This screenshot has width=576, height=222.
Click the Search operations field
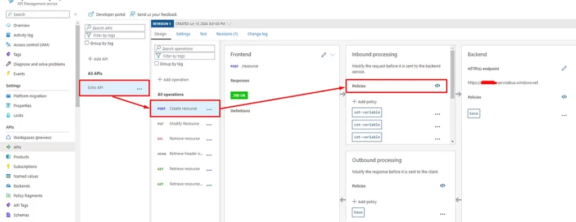(x=184, y=48)
